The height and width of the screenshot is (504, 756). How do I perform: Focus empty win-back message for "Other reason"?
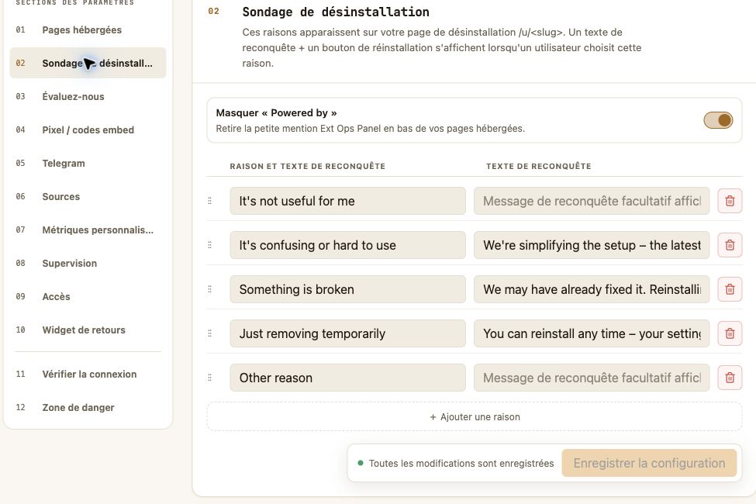[x=592, y=378]
